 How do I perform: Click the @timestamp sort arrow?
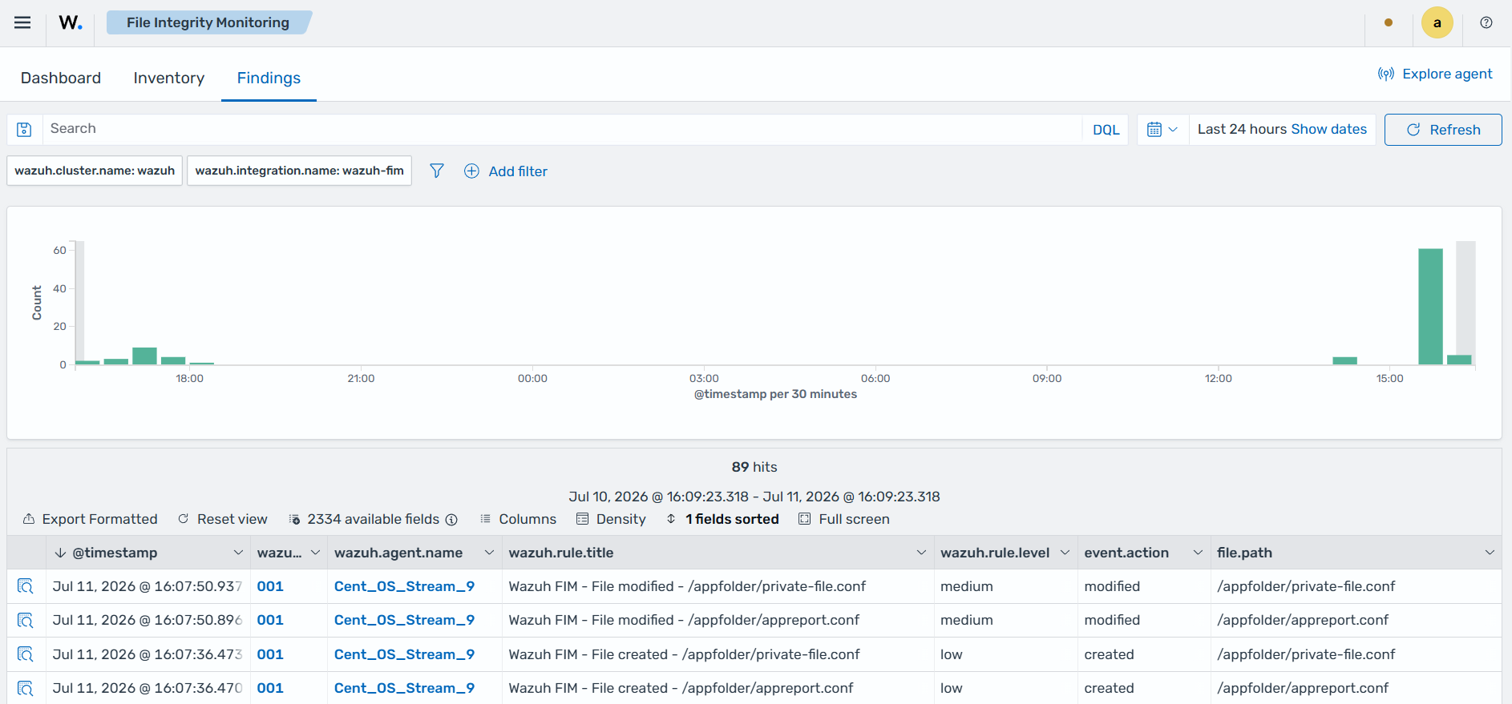click(60, 553)
